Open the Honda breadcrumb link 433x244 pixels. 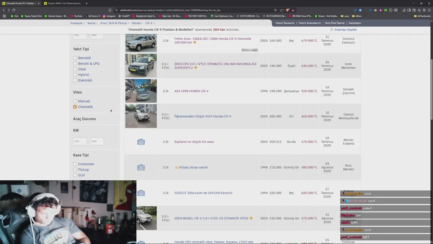point(136,23)
